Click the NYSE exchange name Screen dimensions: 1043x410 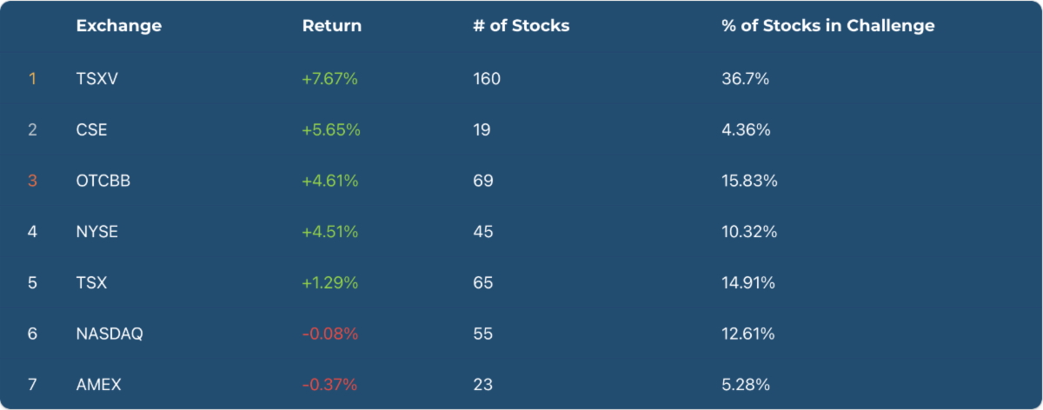pos(96,232)
